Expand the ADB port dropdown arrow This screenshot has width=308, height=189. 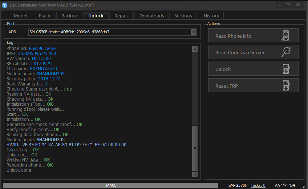coord(194,32)
